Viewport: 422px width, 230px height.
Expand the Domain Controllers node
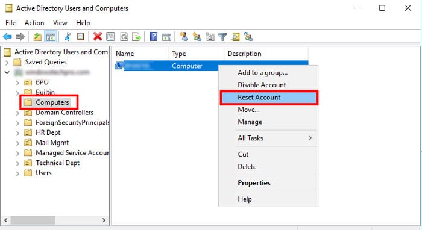17,113
